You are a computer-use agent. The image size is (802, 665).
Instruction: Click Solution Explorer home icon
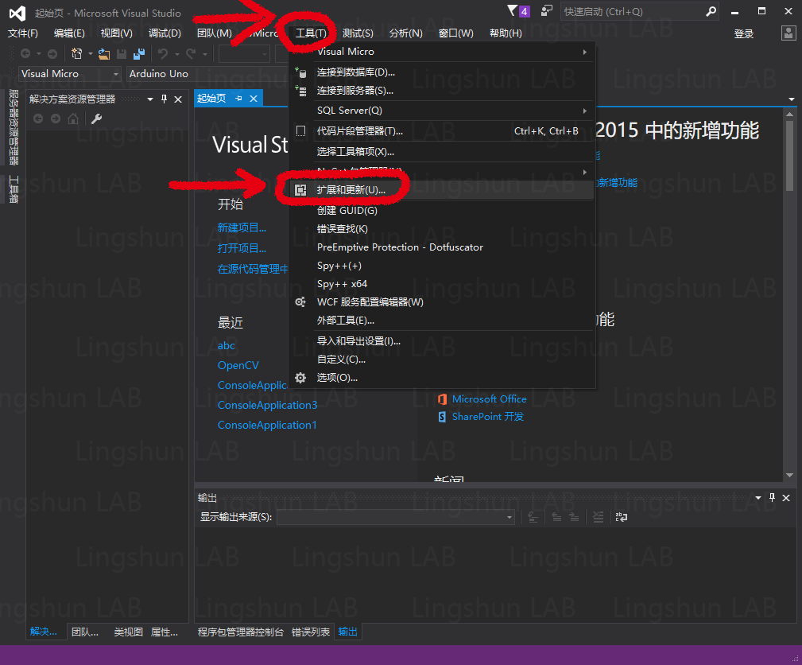coord(73,119)
